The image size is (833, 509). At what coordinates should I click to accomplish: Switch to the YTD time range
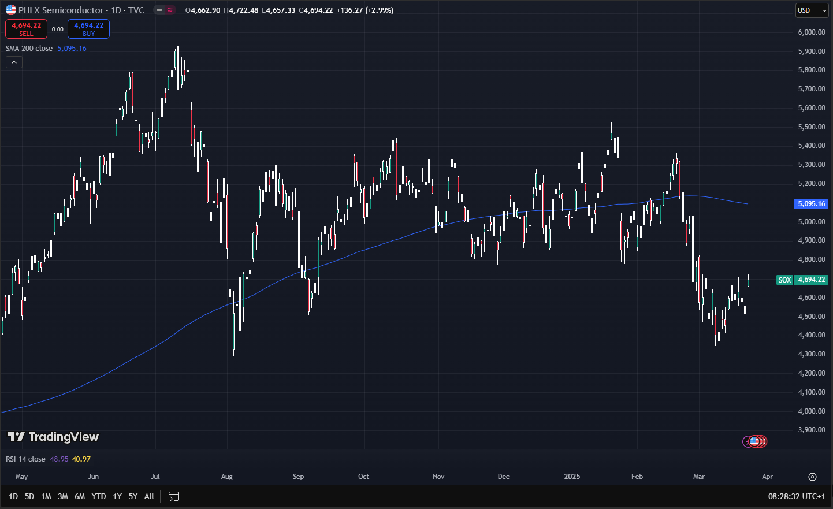pos(99,496)
